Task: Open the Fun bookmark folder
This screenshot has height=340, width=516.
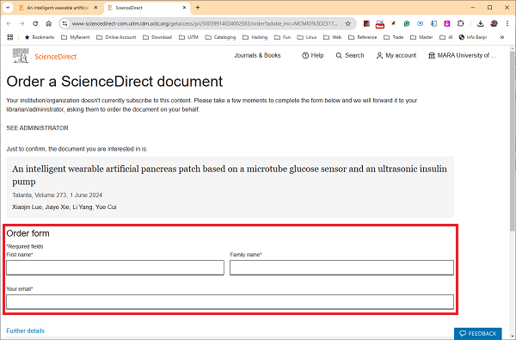Action: tap(282, 37)
